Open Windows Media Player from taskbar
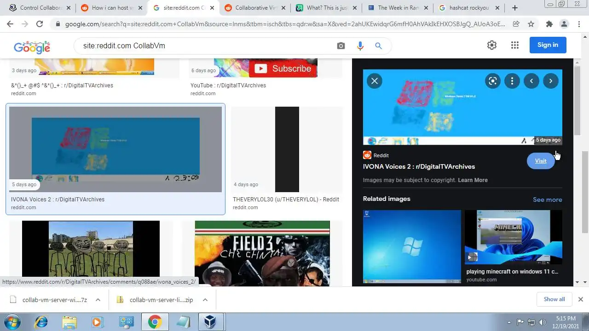This screenshot has height=331, width=589. 98,322
